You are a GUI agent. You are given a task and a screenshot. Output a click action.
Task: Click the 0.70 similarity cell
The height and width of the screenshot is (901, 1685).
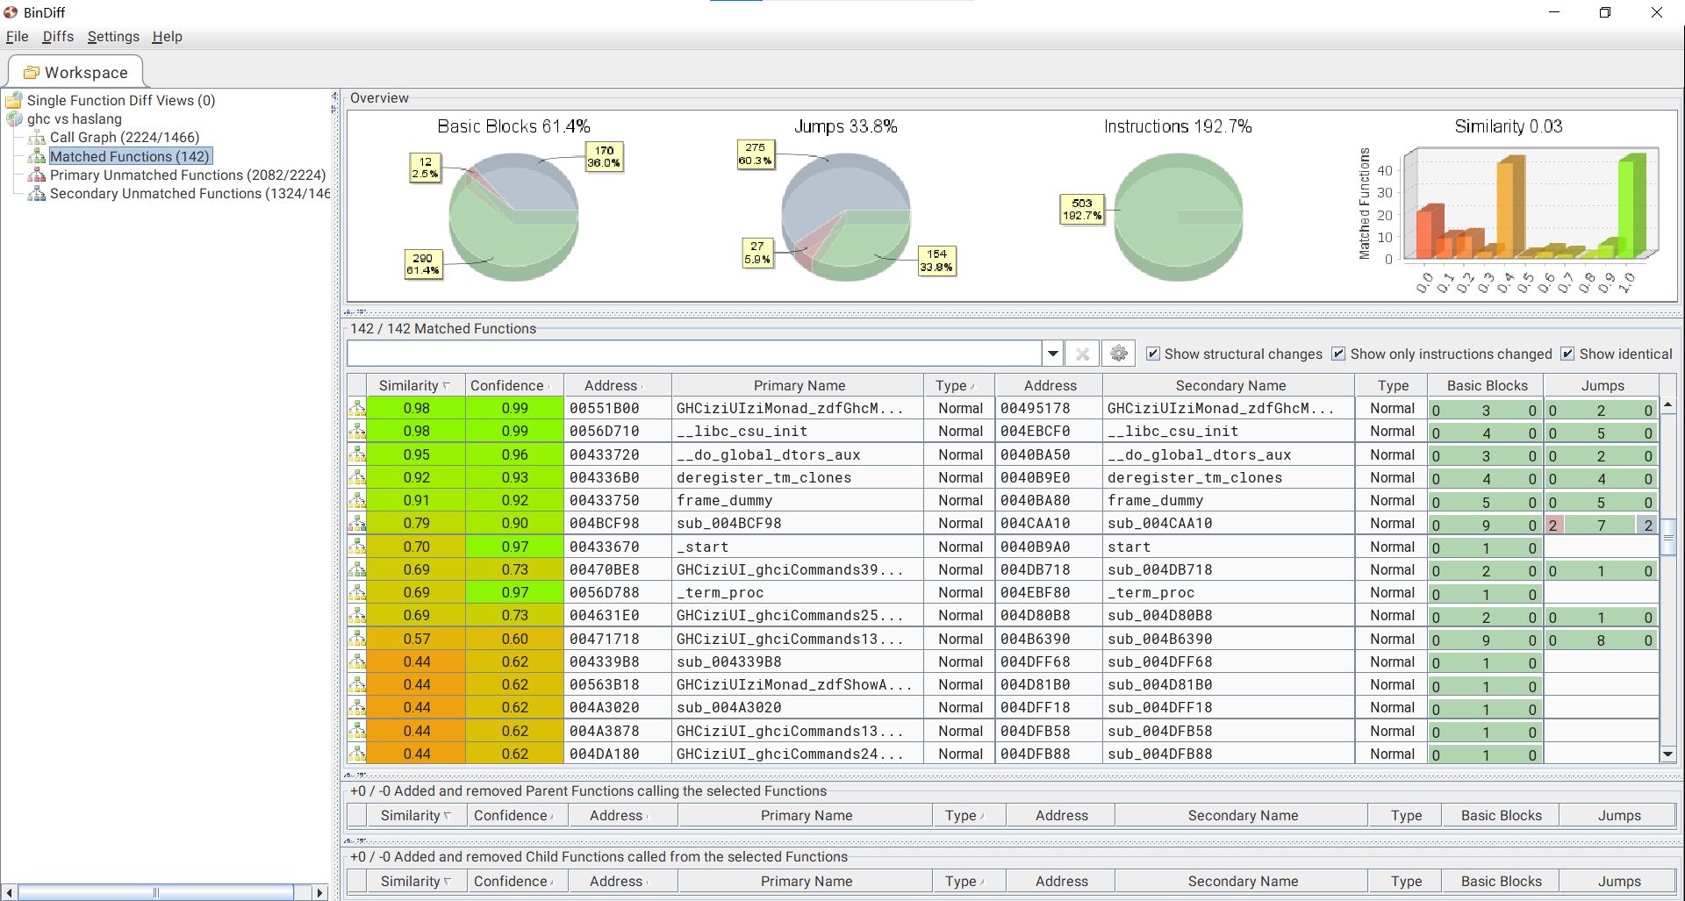point(416,547)
